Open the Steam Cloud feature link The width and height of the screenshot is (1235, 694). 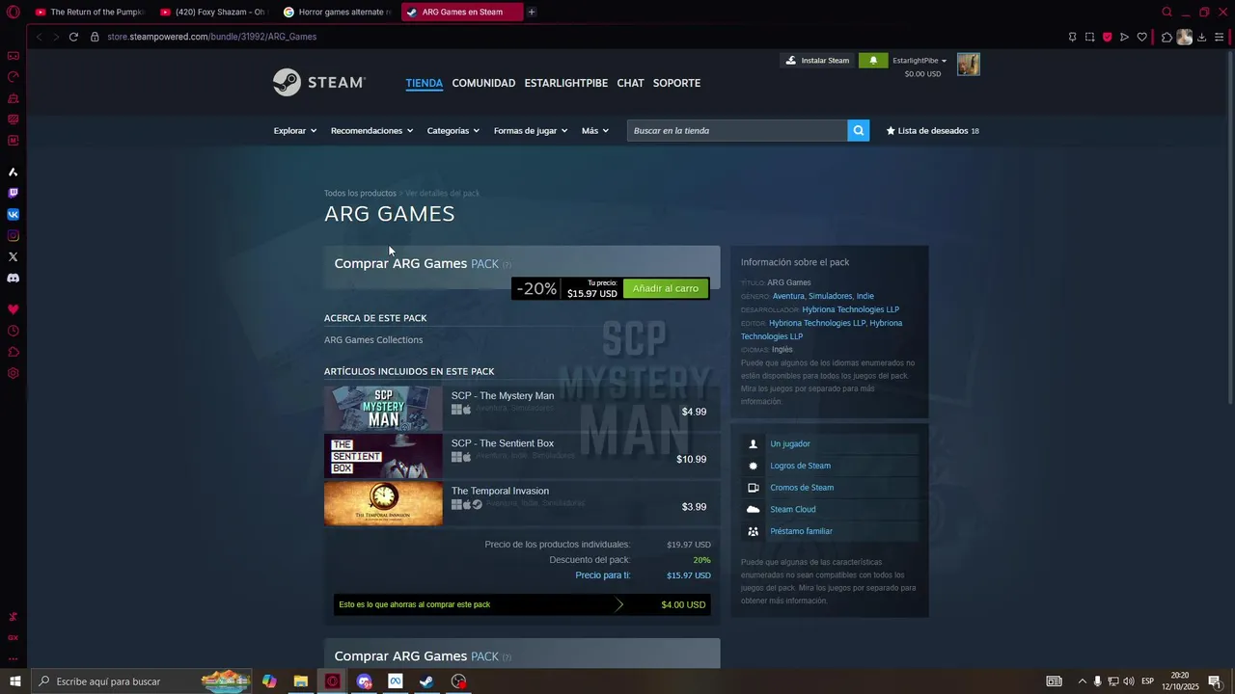pos(793,509)
